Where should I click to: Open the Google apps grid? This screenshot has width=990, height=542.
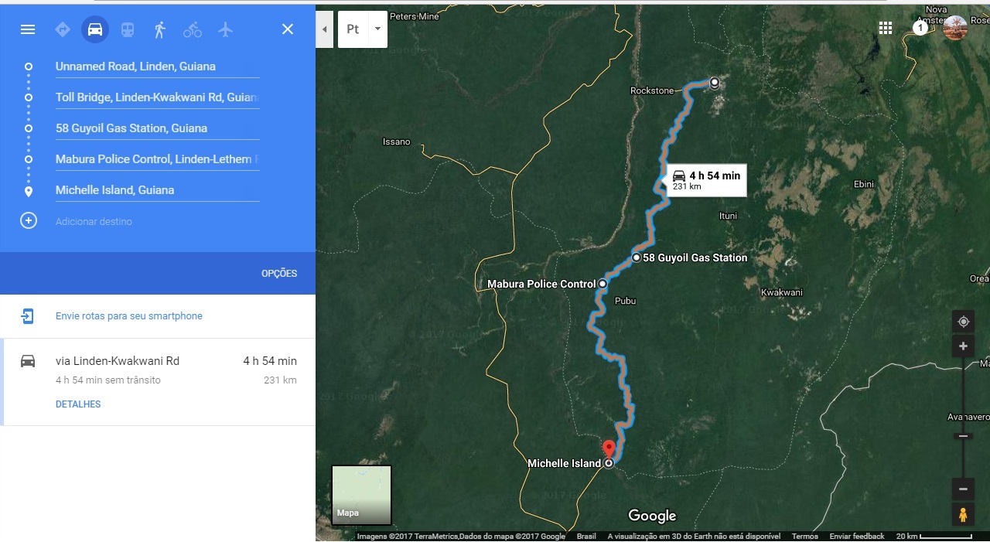[886, 28]
